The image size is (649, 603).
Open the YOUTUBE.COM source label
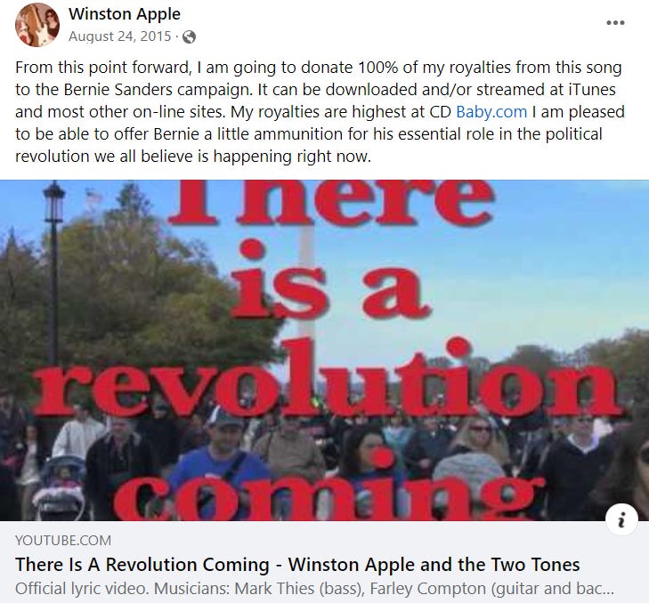pyautogui.click(x=63, y=540)
